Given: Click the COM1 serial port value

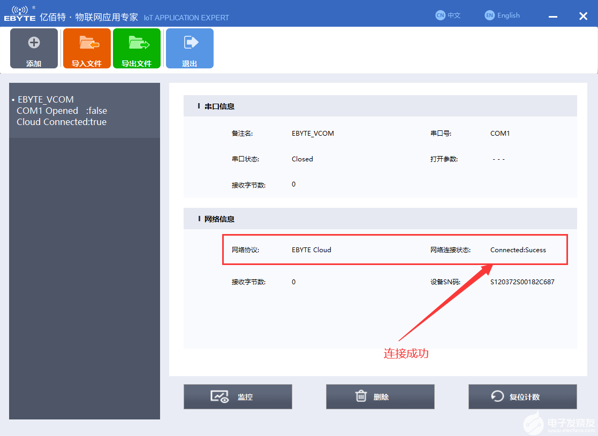Looking at the screenshot, I should 500,133.
